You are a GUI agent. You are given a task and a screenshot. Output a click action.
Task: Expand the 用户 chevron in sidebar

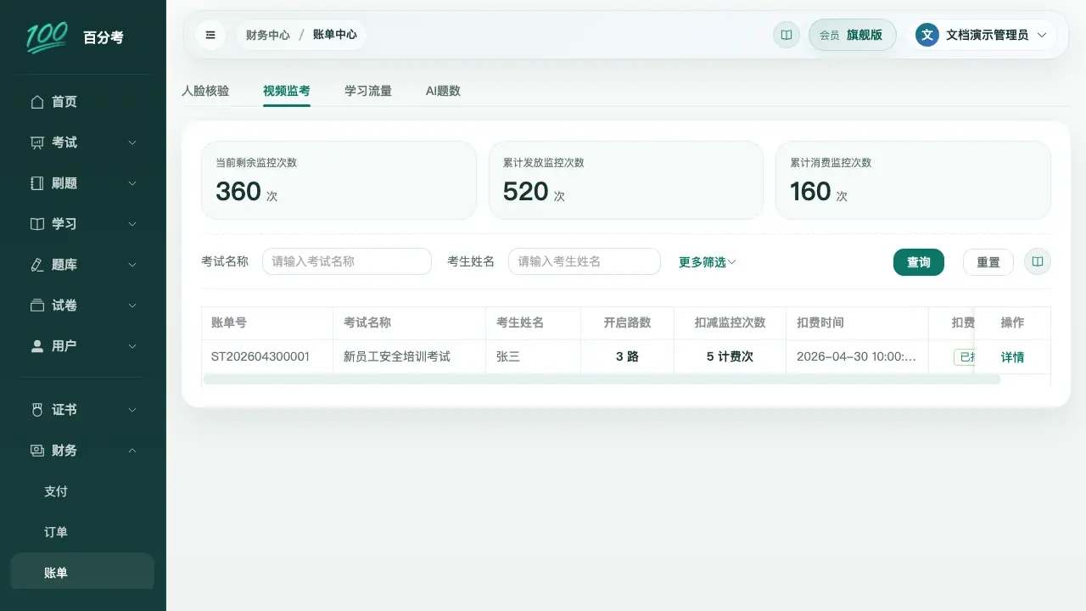(132, 346)
